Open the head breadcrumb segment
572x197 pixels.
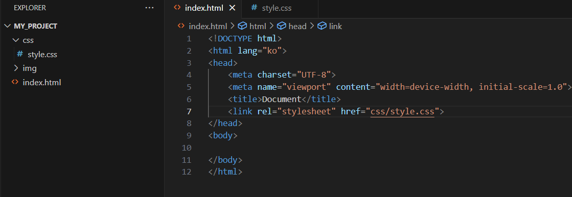298,26
